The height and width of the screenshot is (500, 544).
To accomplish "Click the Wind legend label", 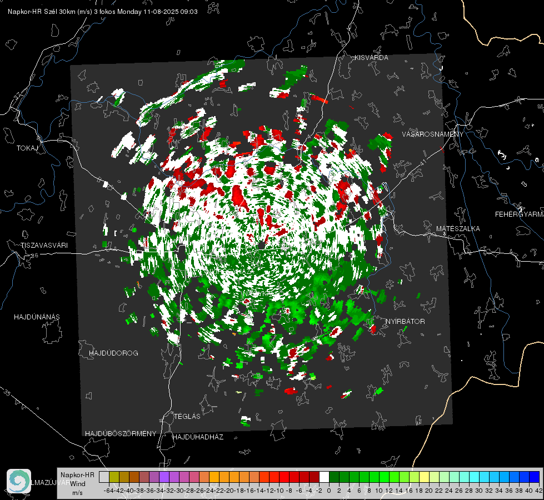I will [78, 484].
